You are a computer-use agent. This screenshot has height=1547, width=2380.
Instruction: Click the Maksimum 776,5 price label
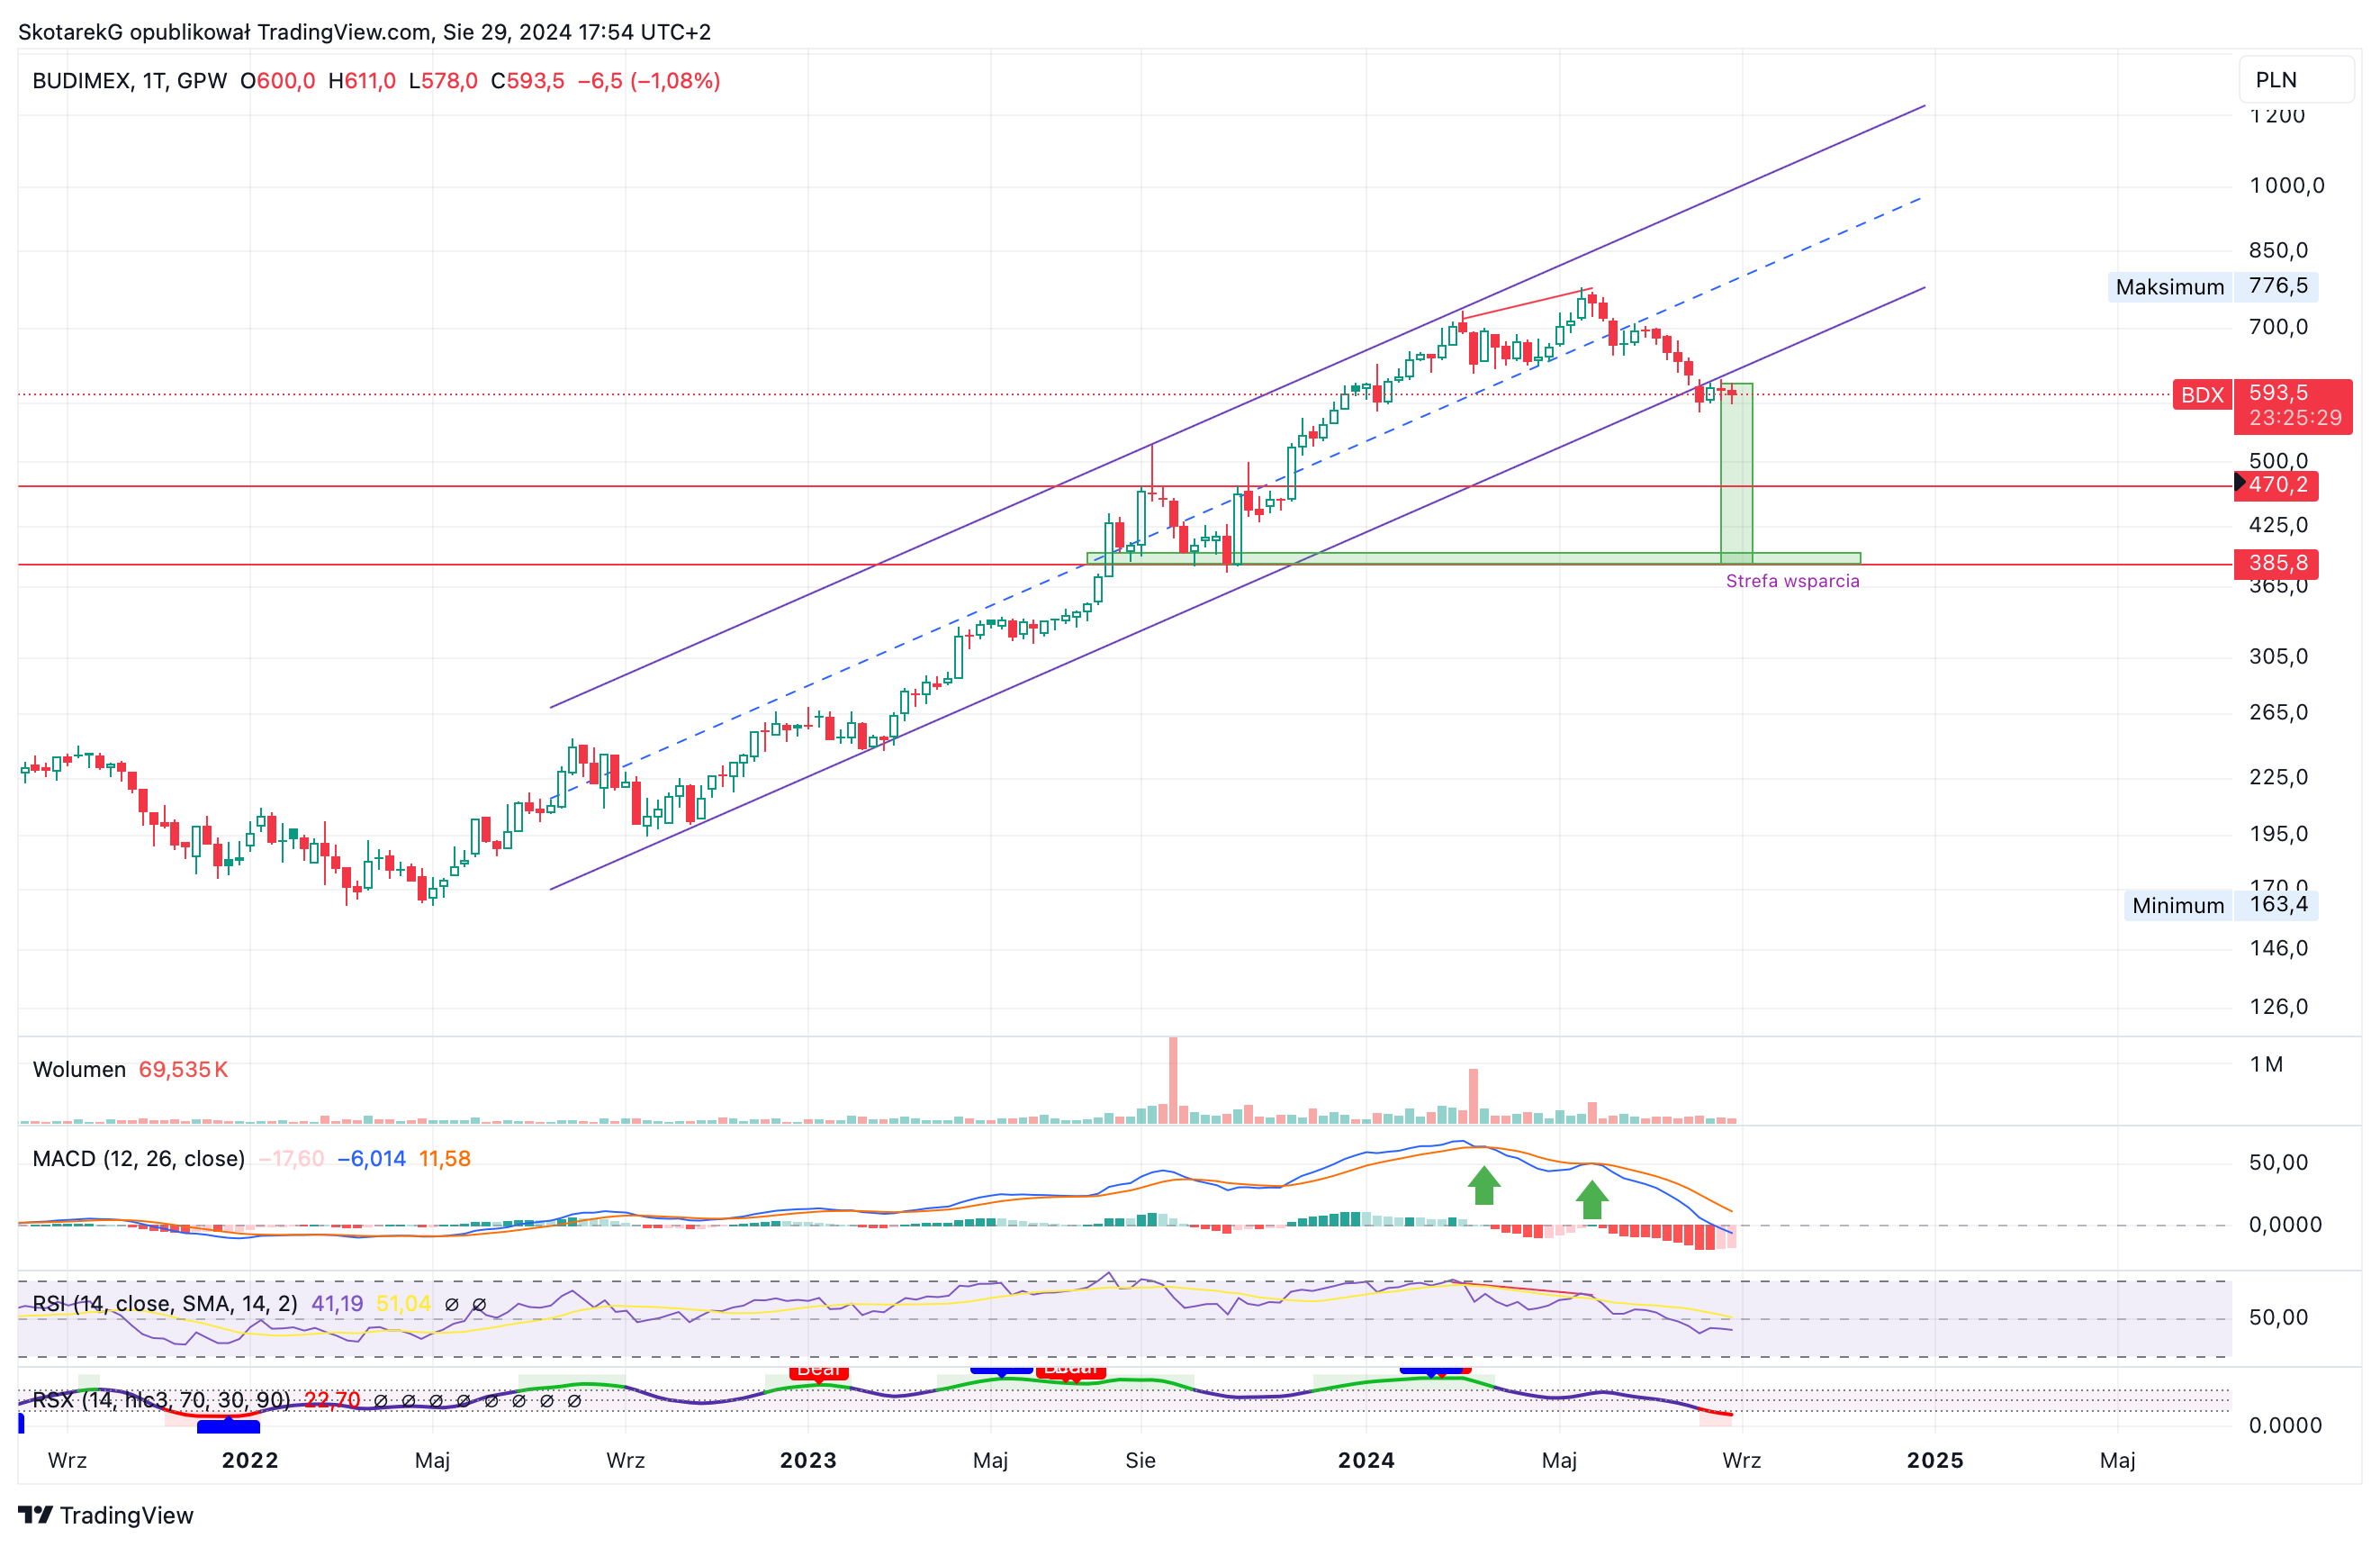point(2213,287)
